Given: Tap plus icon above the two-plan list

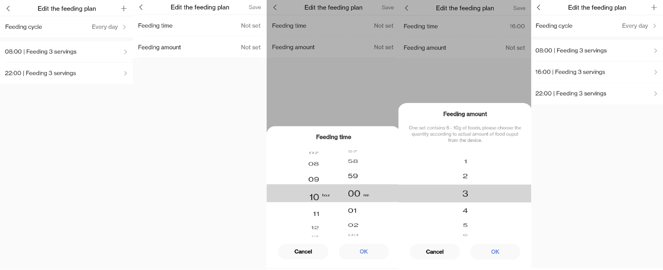Looking at the screenshot, I should [x=124, y=9].
